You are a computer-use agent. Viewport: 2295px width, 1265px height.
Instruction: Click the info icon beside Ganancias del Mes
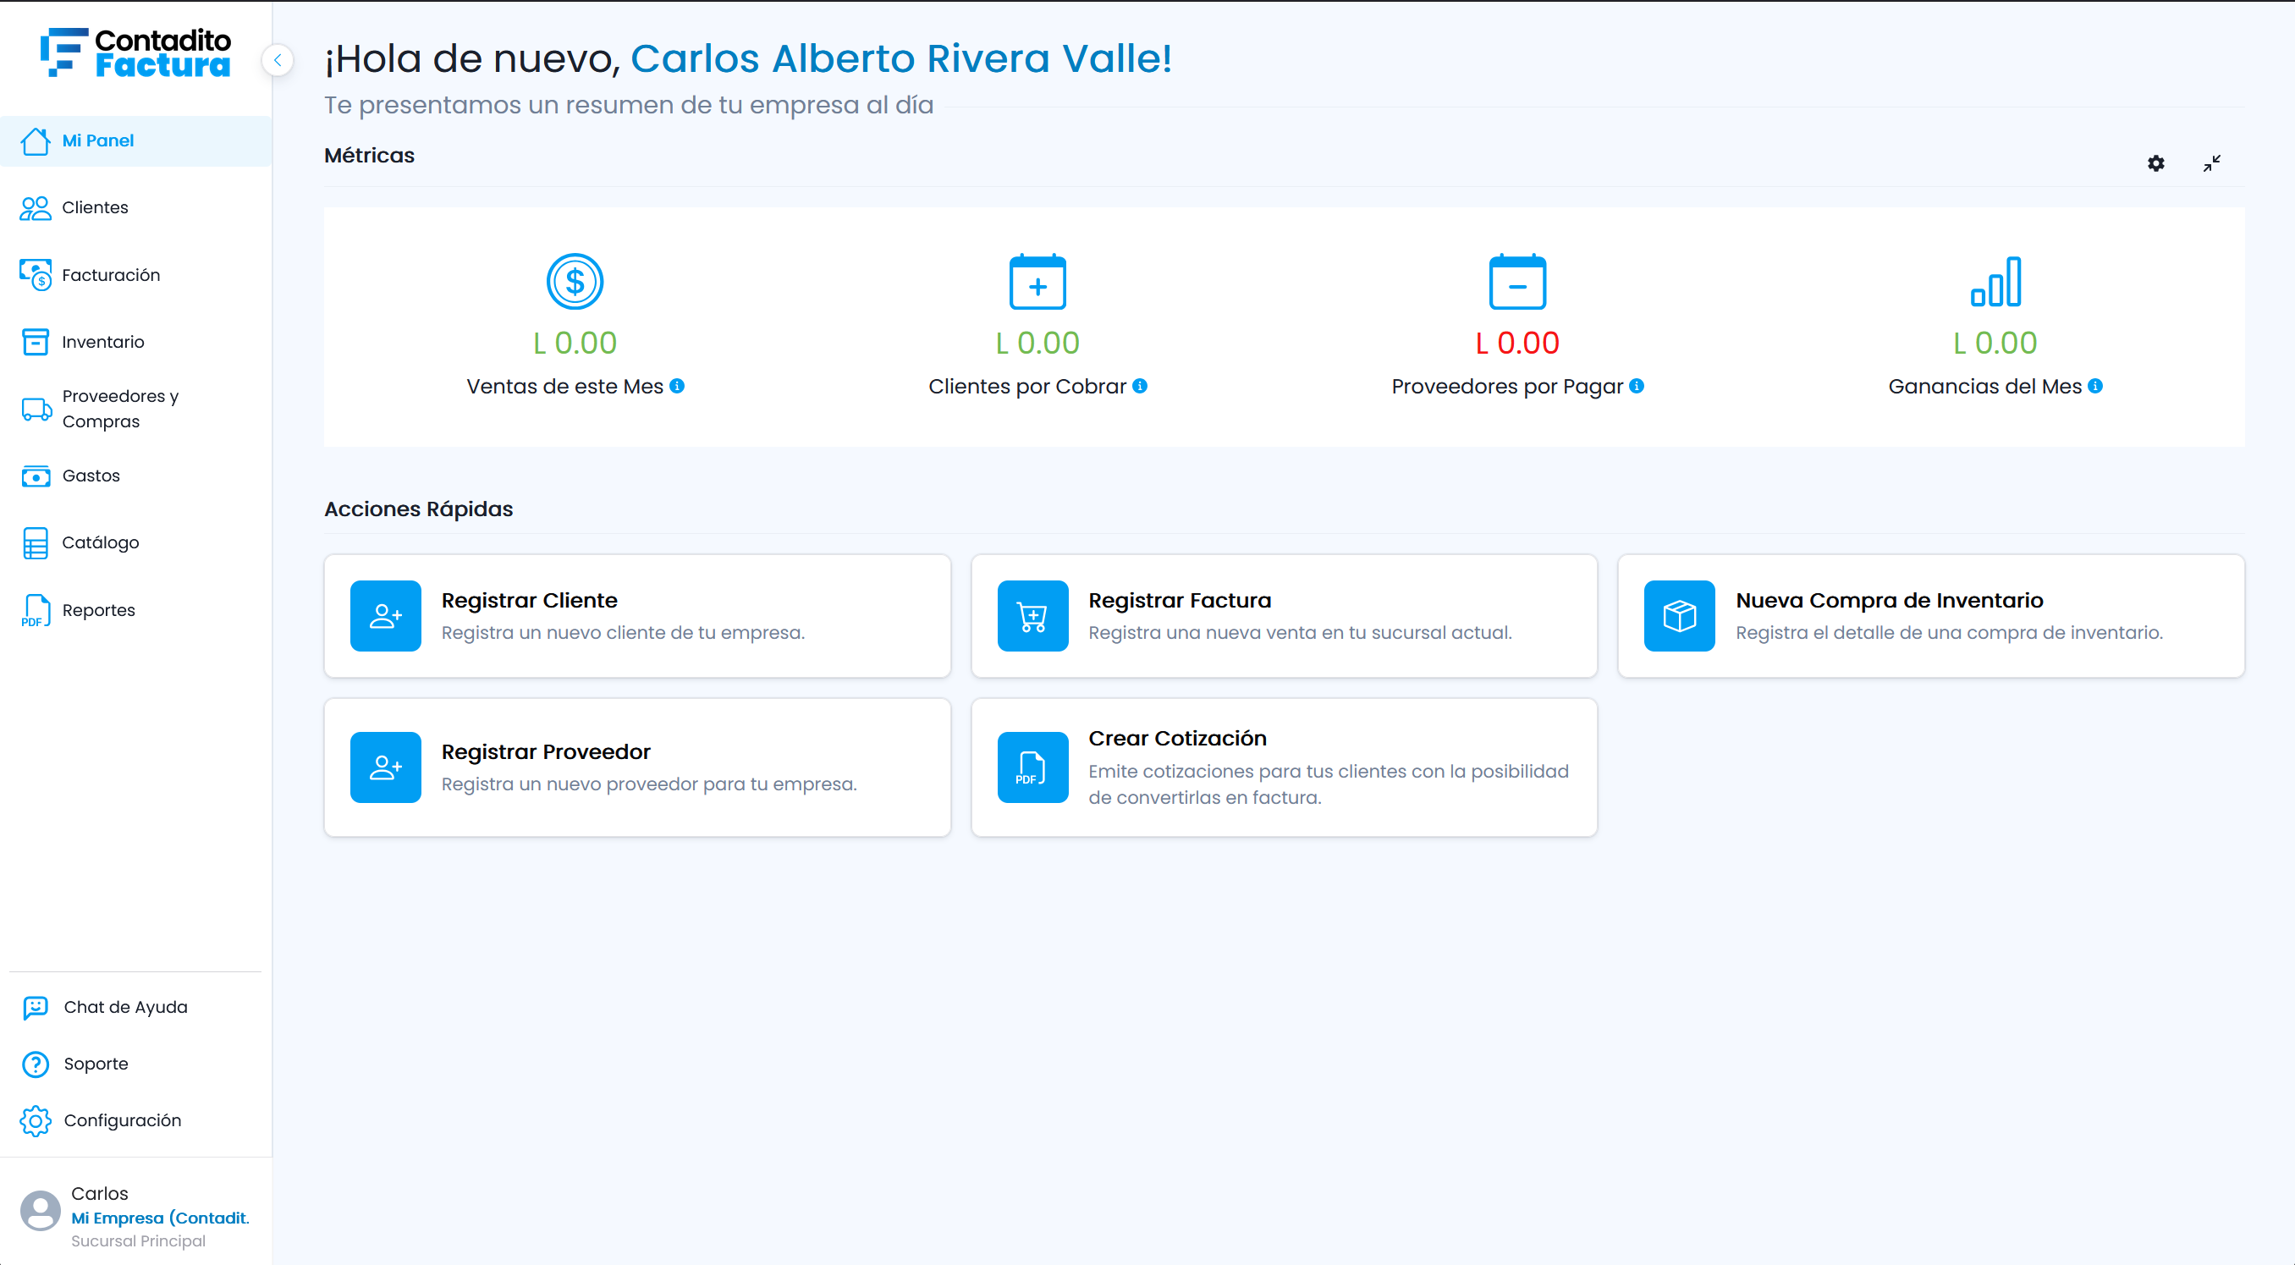pyautogui.click(x=2095, y=386)
